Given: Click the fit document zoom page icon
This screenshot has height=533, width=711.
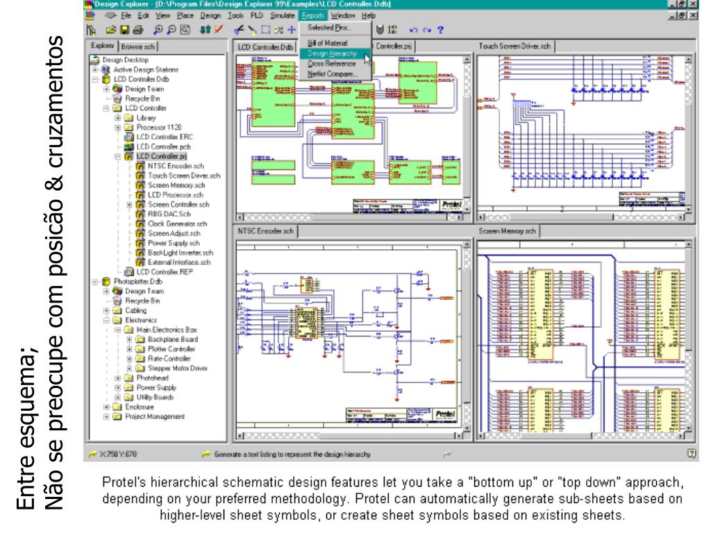Looking at the screenshot, I should (x=185, y=31).
